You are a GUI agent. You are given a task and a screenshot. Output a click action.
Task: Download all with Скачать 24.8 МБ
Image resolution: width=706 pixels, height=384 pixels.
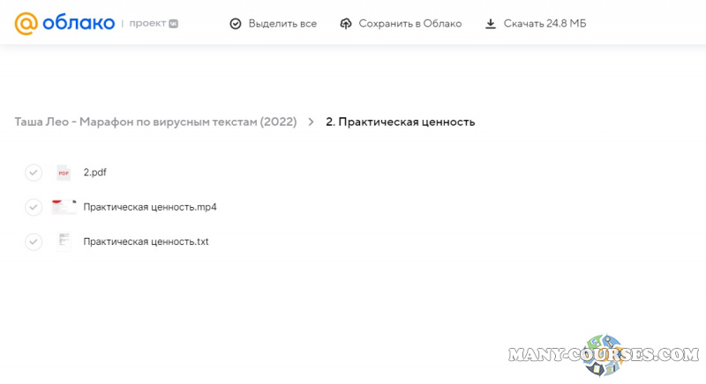coord(545,24)
